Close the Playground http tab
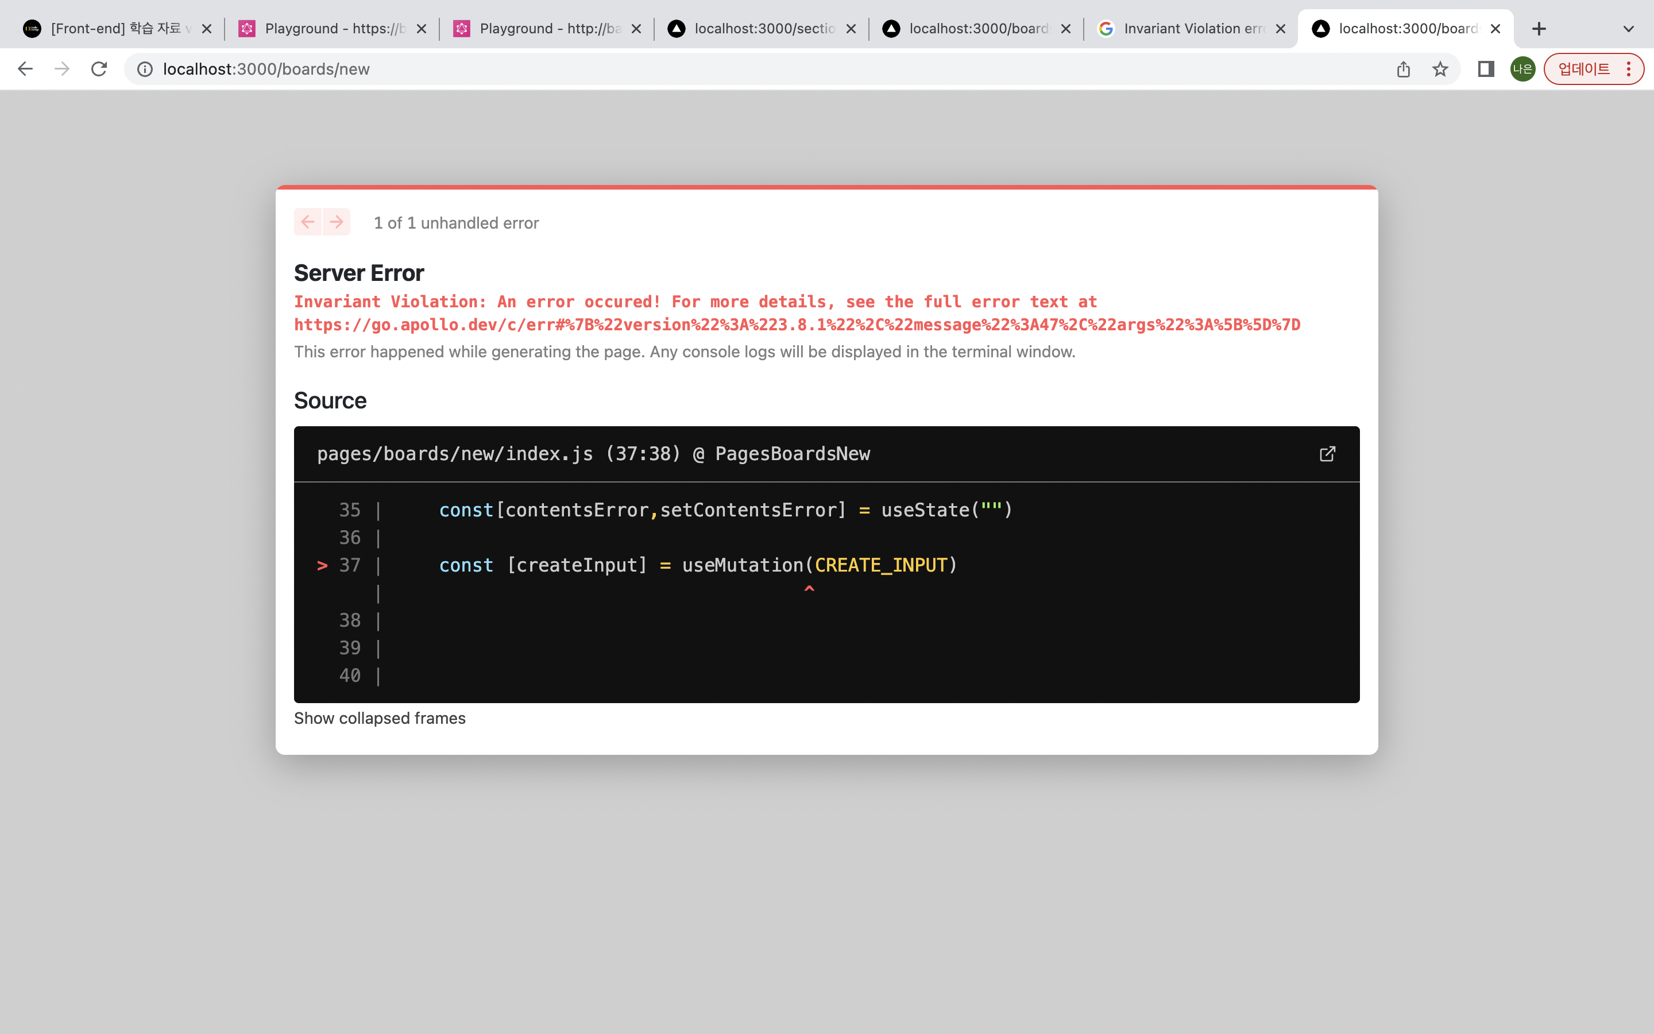1654x1034 pixels. pos(636,29)
